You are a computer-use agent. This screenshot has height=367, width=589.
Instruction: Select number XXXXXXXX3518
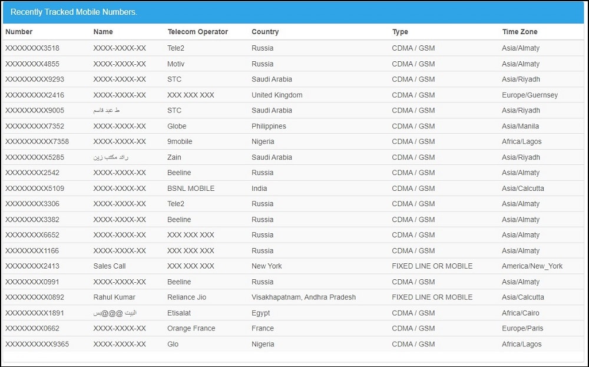click(32, 48)
